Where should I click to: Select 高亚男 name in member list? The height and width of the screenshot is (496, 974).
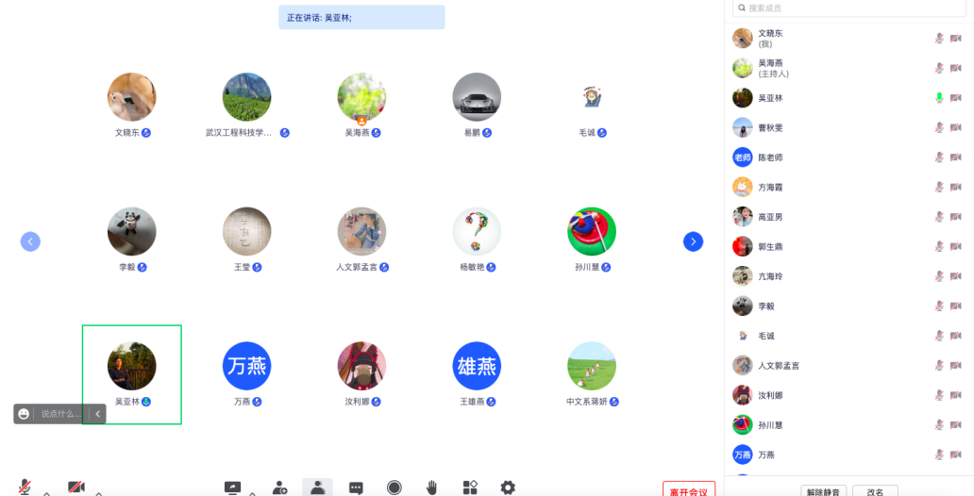pos(770,217)
